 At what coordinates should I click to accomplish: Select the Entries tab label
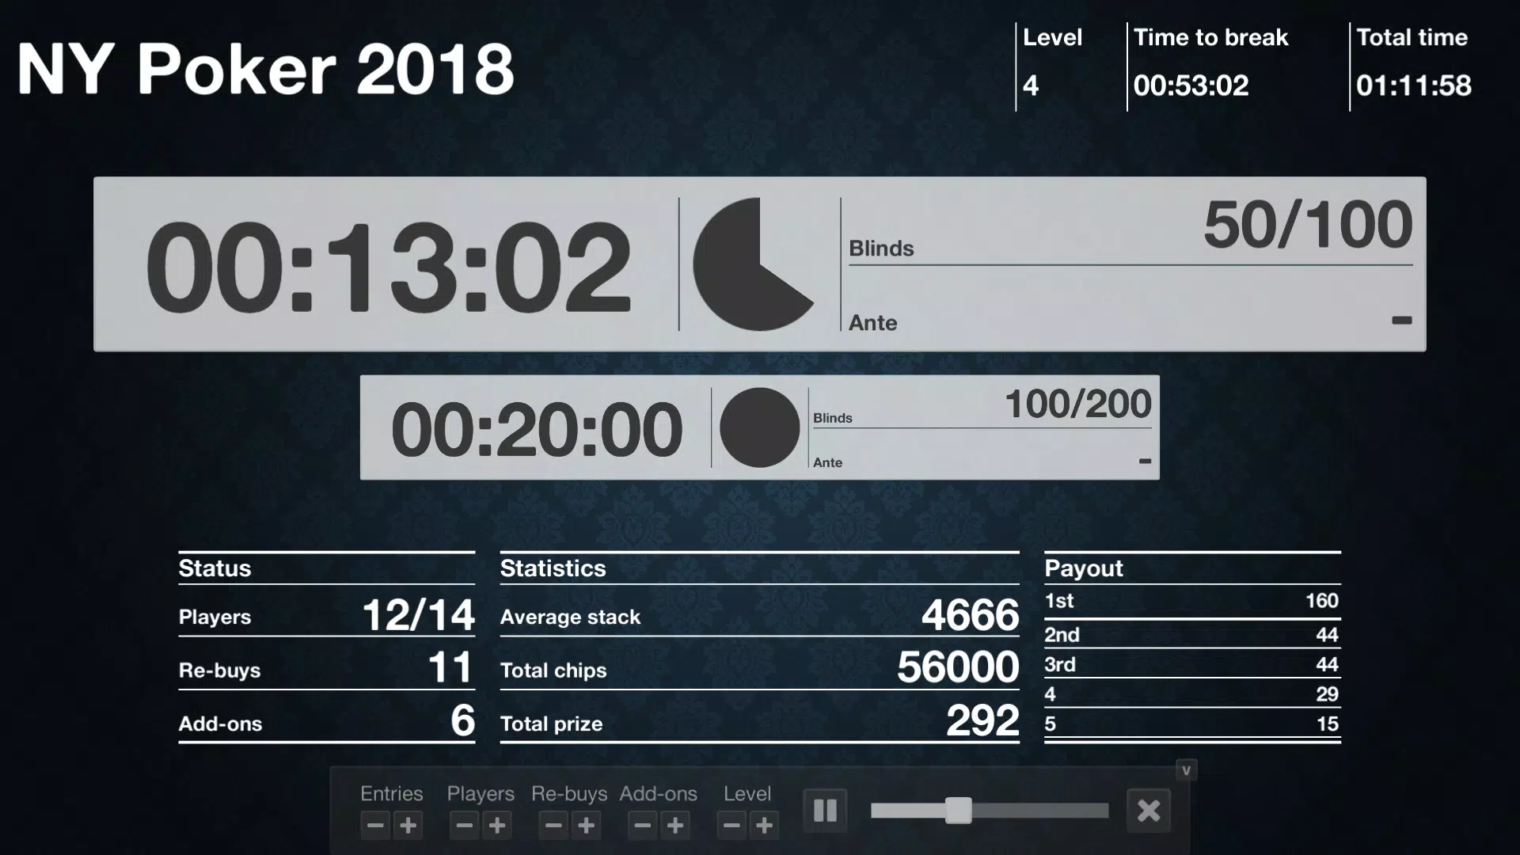(392, 793)
